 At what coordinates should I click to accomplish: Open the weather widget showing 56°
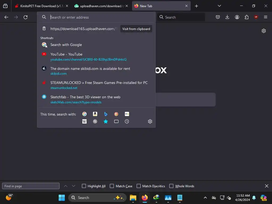click(9, 197)
